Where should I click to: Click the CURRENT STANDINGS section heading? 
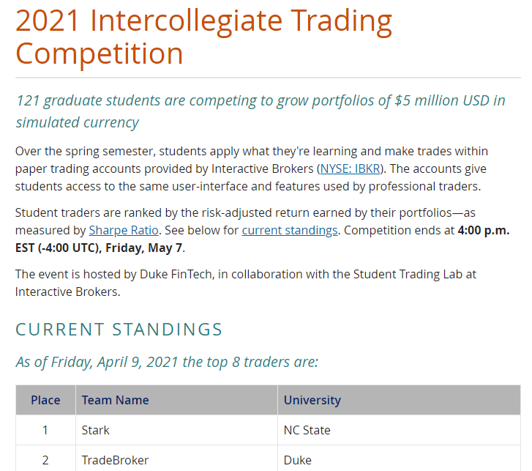pyautogui.click(x=119, y=330)
